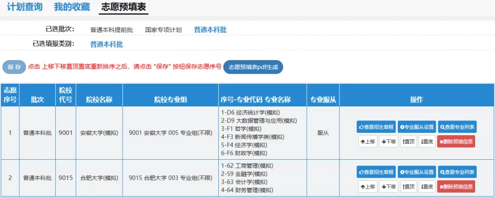Move 安徽大学 row up with 上移

368,141
